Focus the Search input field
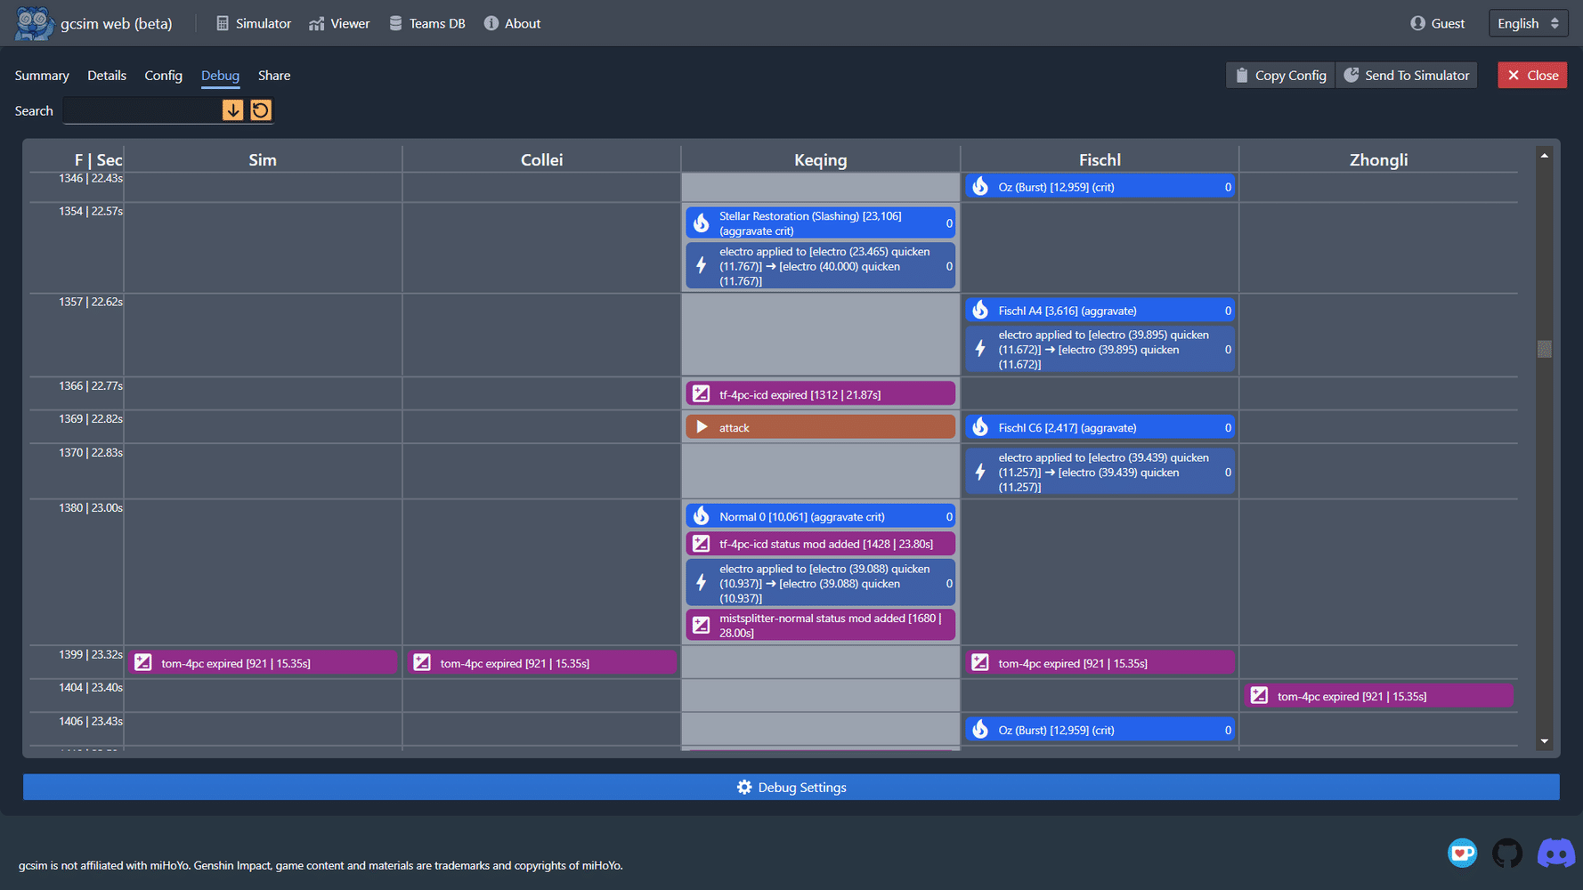Screen dimensions: 1583x890 [142, 110]
